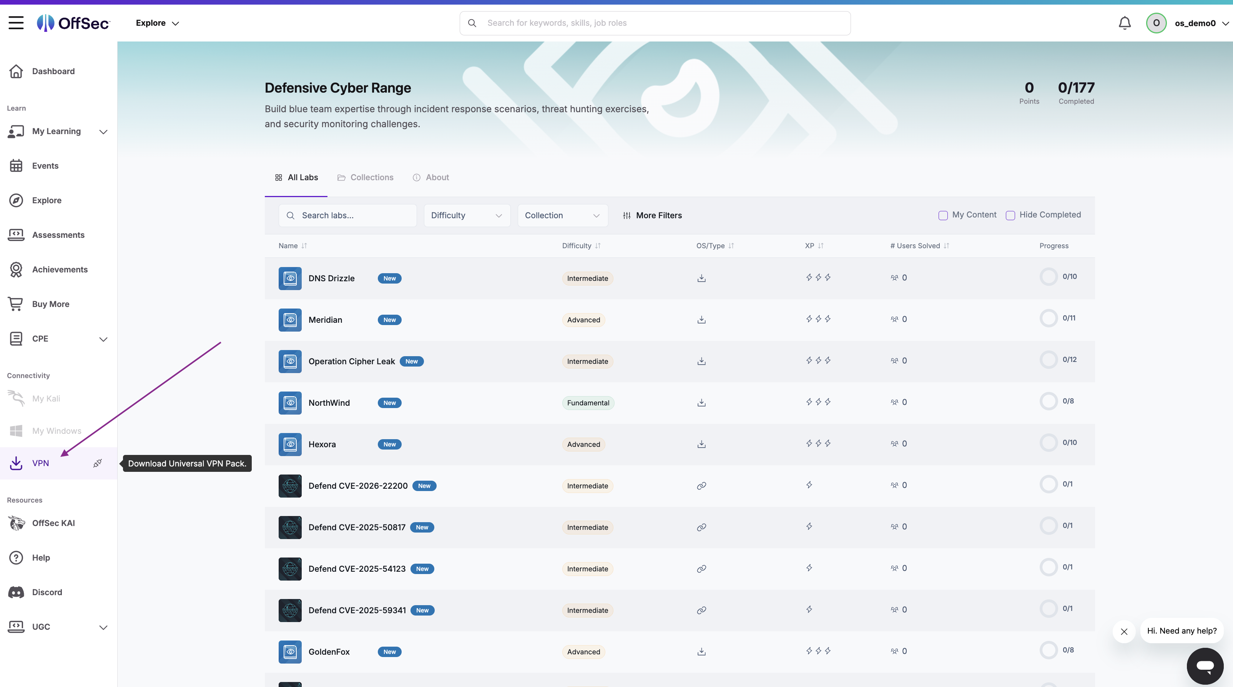Click the Explore compass icon in sidebar
The image size is (1233, 687).
[x=16, y=200]
